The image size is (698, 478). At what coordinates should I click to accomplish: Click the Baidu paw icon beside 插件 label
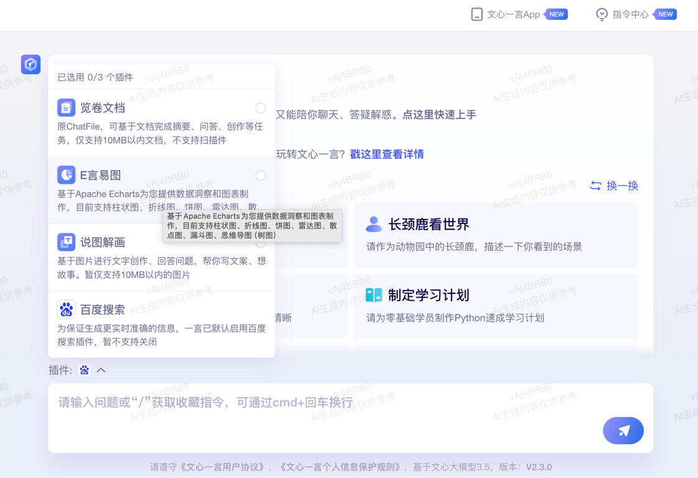click(x=84, y=370)
